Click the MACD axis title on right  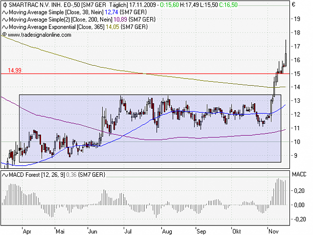pyautogui.click(x=299, y=174)
